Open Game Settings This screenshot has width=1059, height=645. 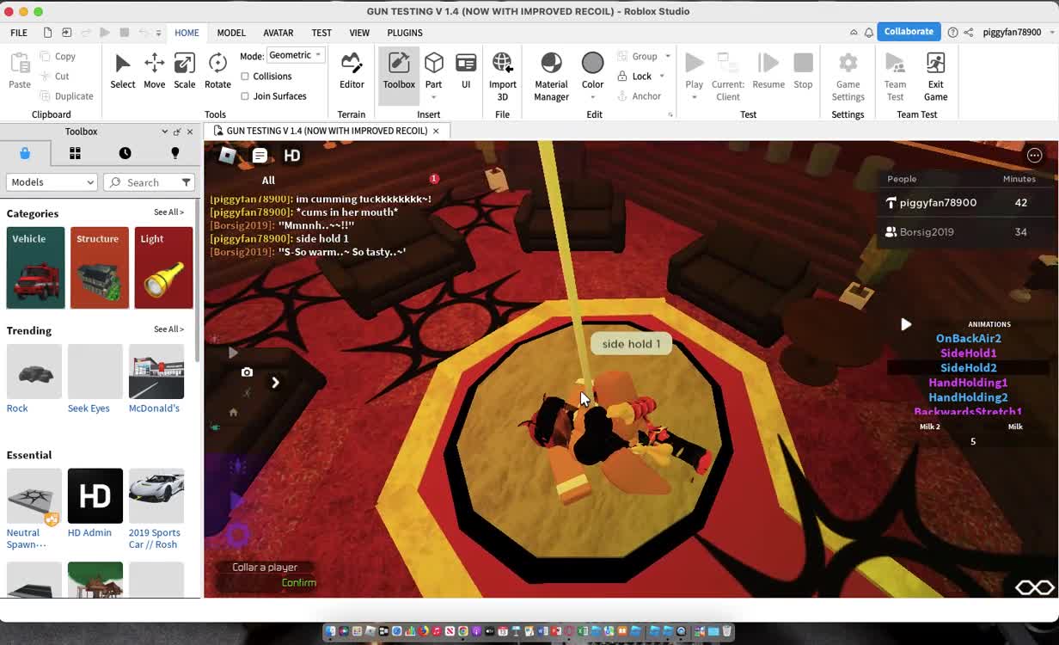coord(848,76)
